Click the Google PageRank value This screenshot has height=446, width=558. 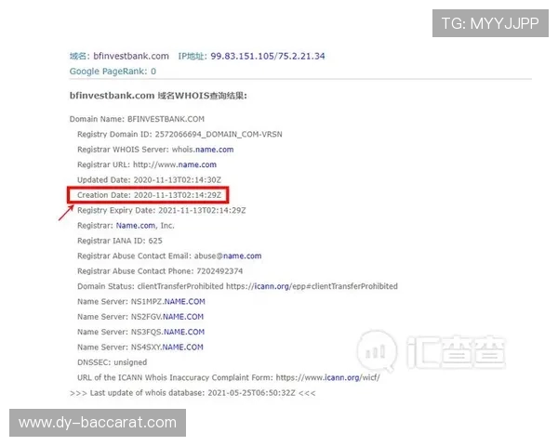[153, 71]
